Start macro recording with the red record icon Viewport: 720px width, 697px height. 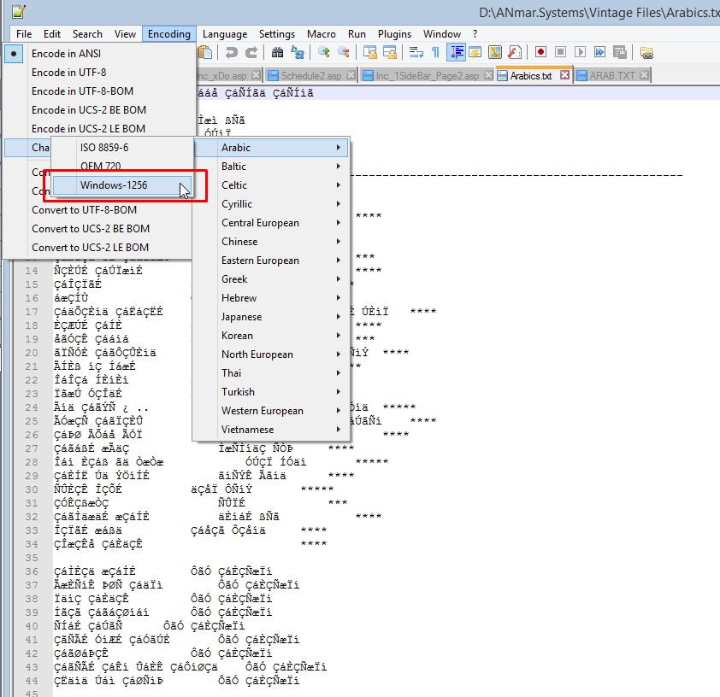pyautogui.click(x=540, y=53)
